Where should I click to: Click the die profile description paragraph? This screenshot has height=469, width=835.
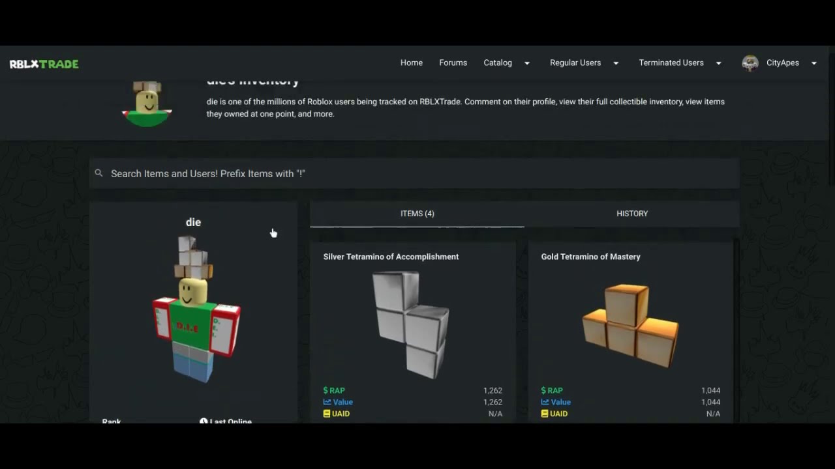(466, 107)
